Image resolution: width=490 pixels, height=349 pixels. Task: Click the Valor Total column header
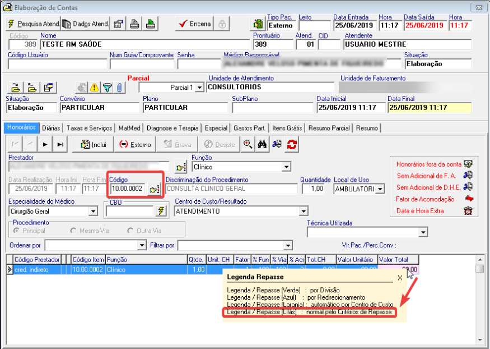pyautogui.click(x=398, y=259)
